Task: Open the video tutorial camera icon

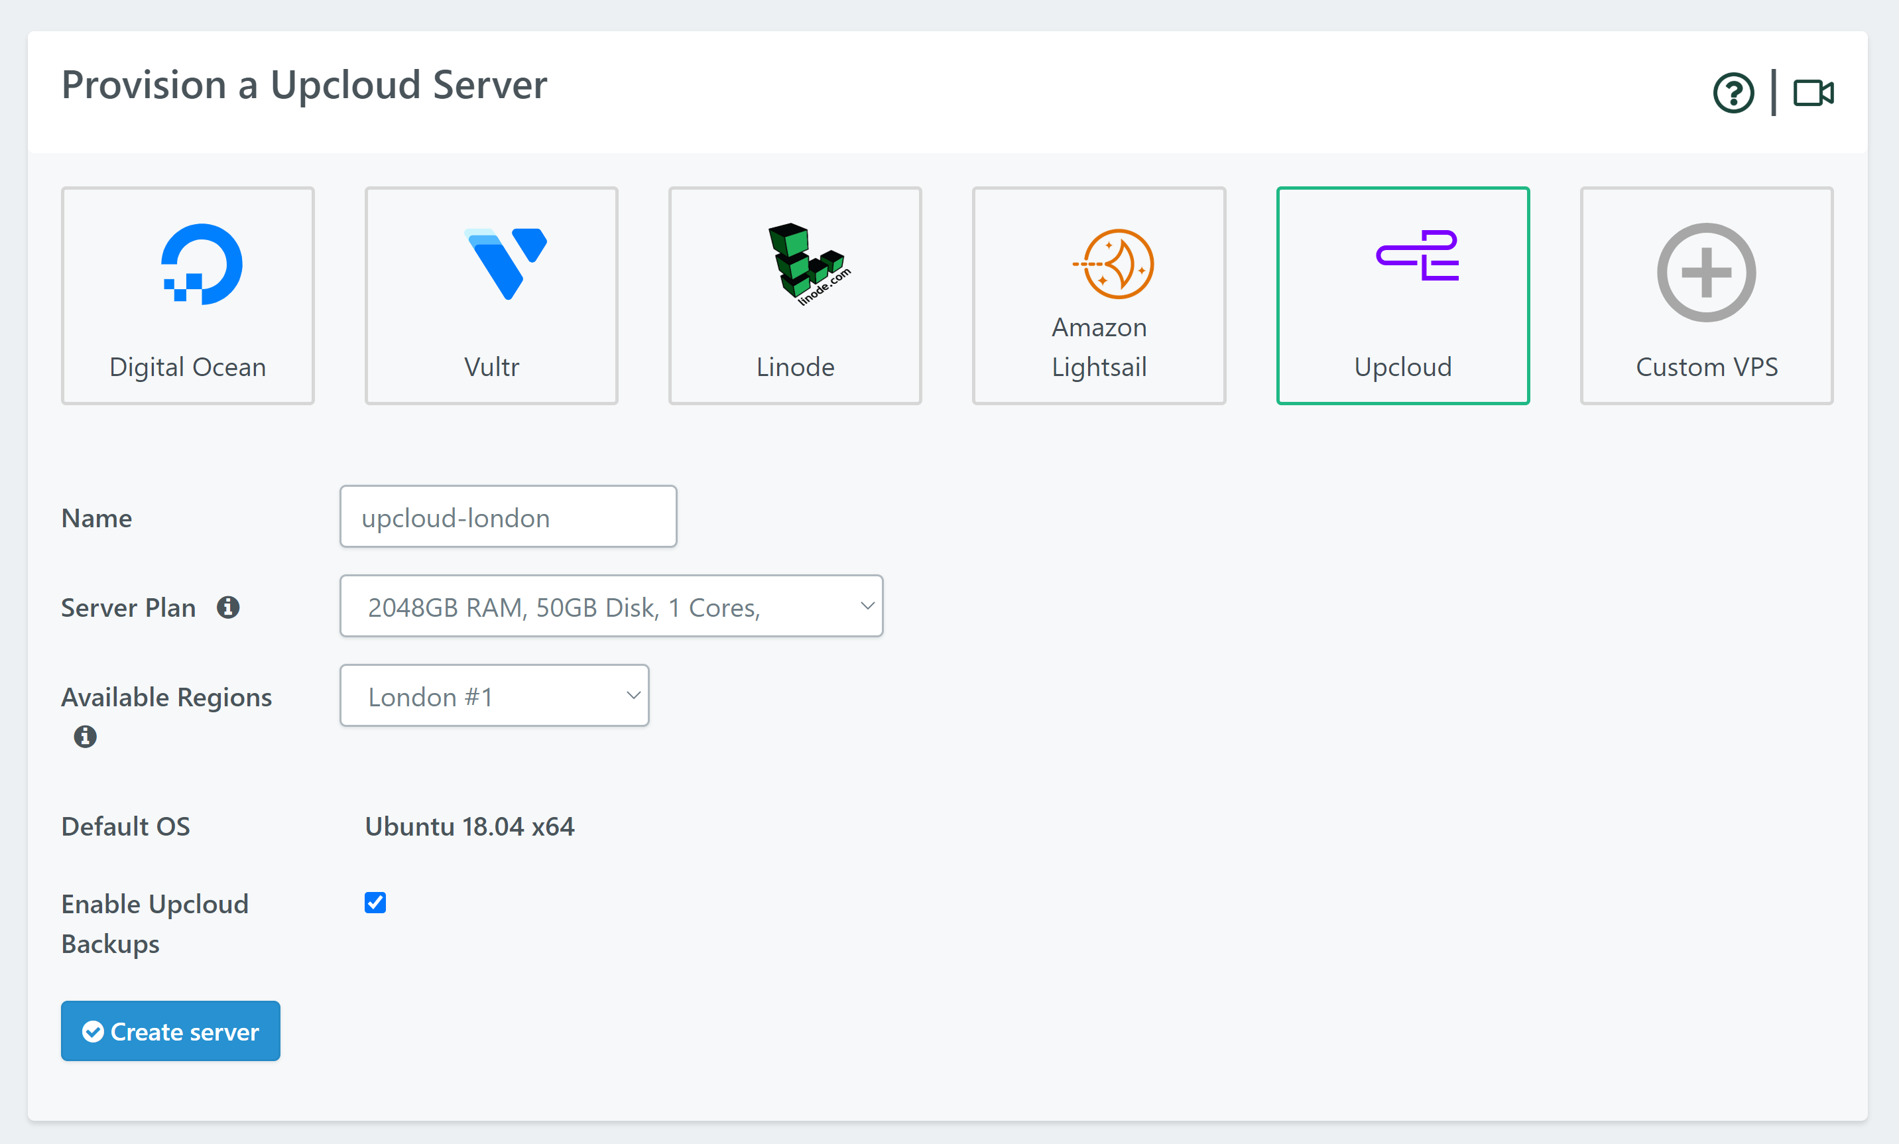Action: click(x=1813, y=94)
